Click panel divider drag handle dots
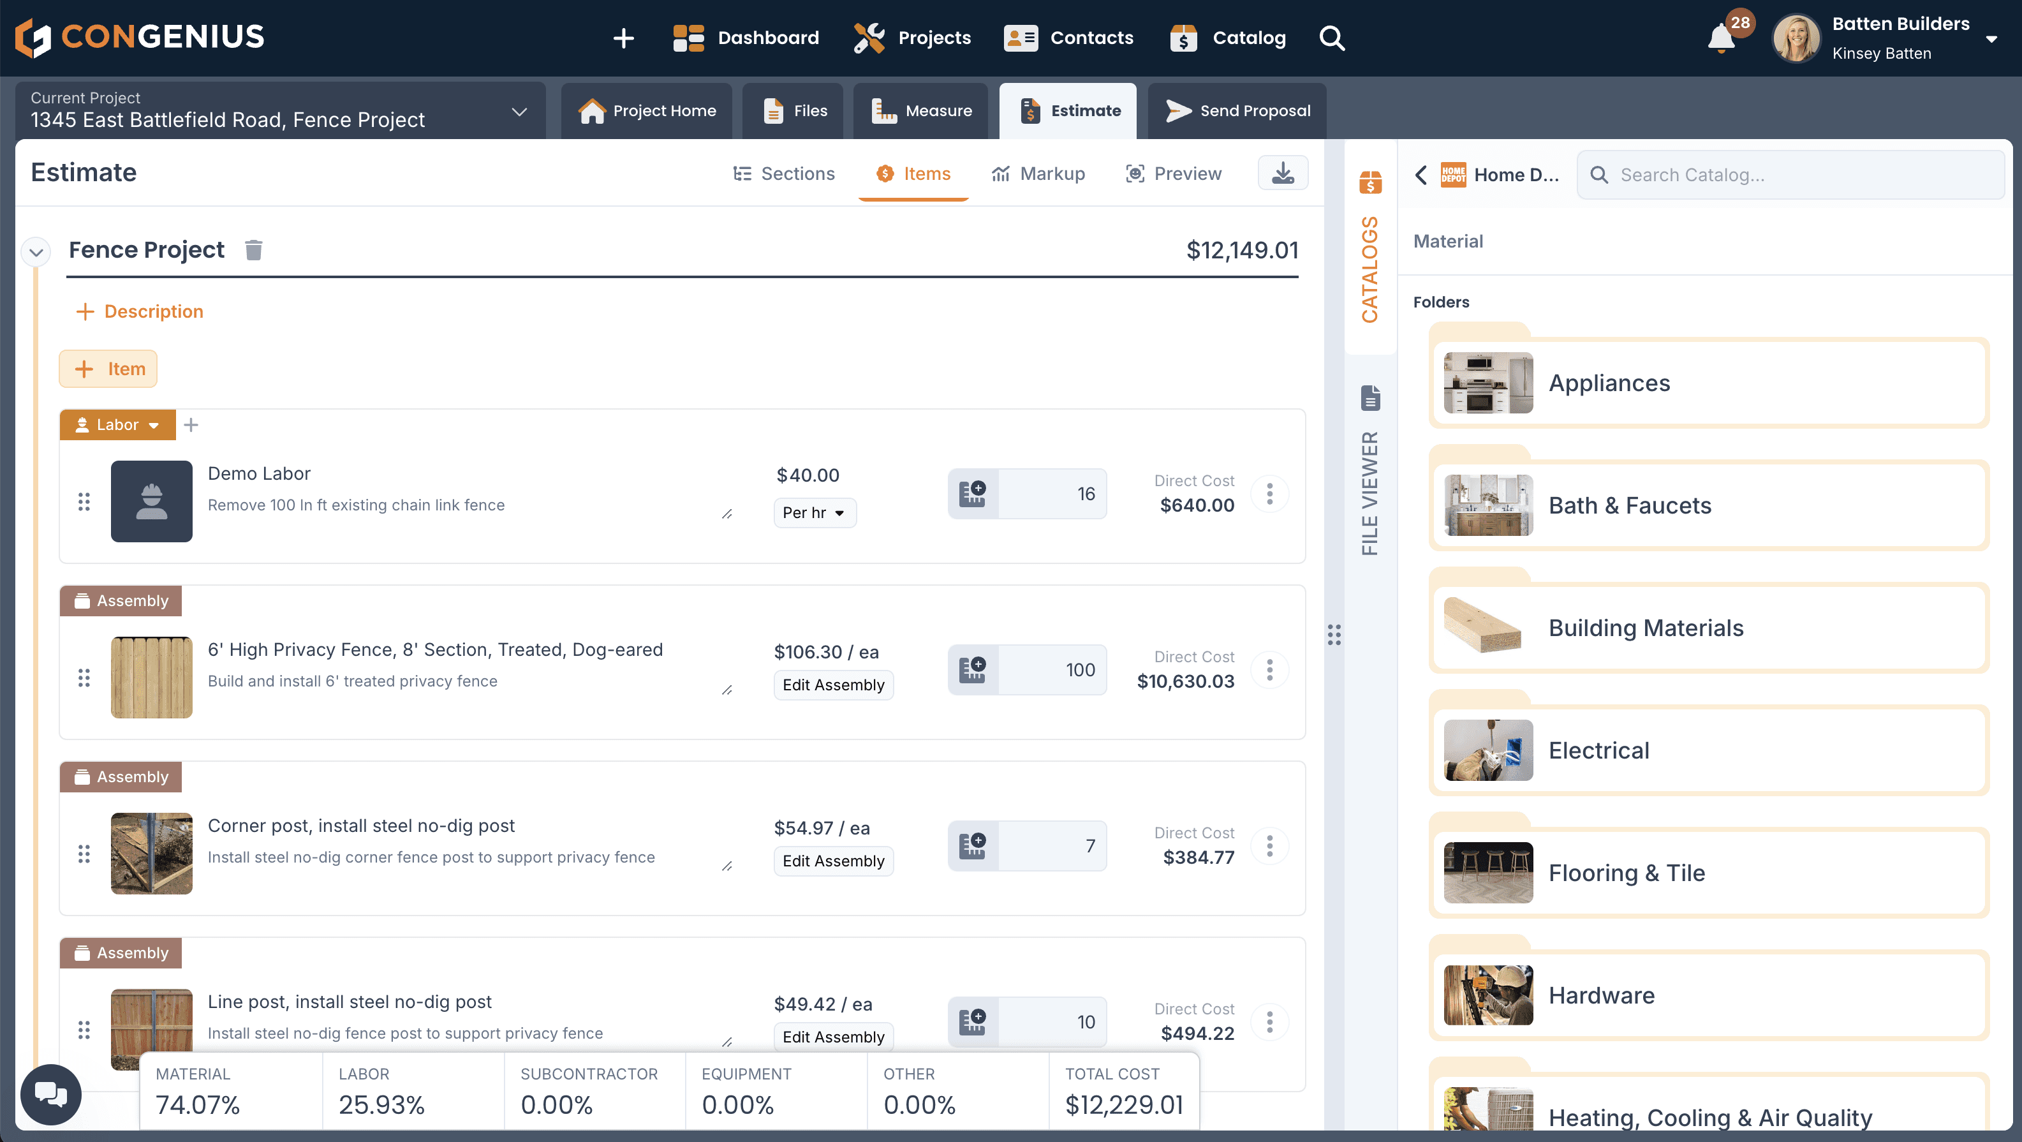 click(x=1334, y=634)
